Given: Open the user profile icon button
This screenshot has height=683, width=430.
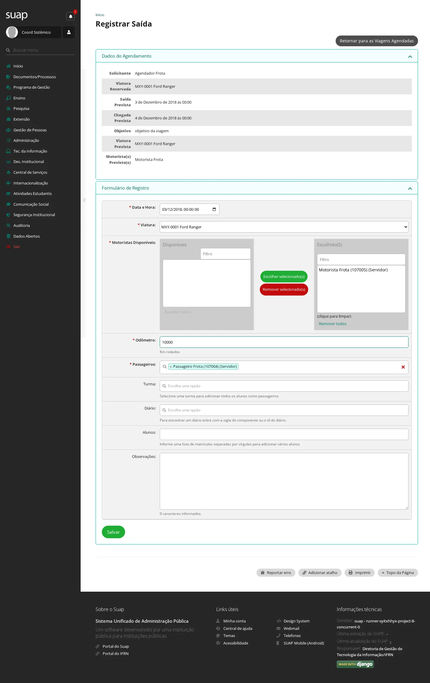Looking at the screenshot, I should (69, 32).
